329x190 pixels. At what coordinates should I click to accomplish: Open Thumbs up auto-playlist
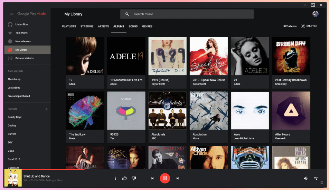click(14, 79)
